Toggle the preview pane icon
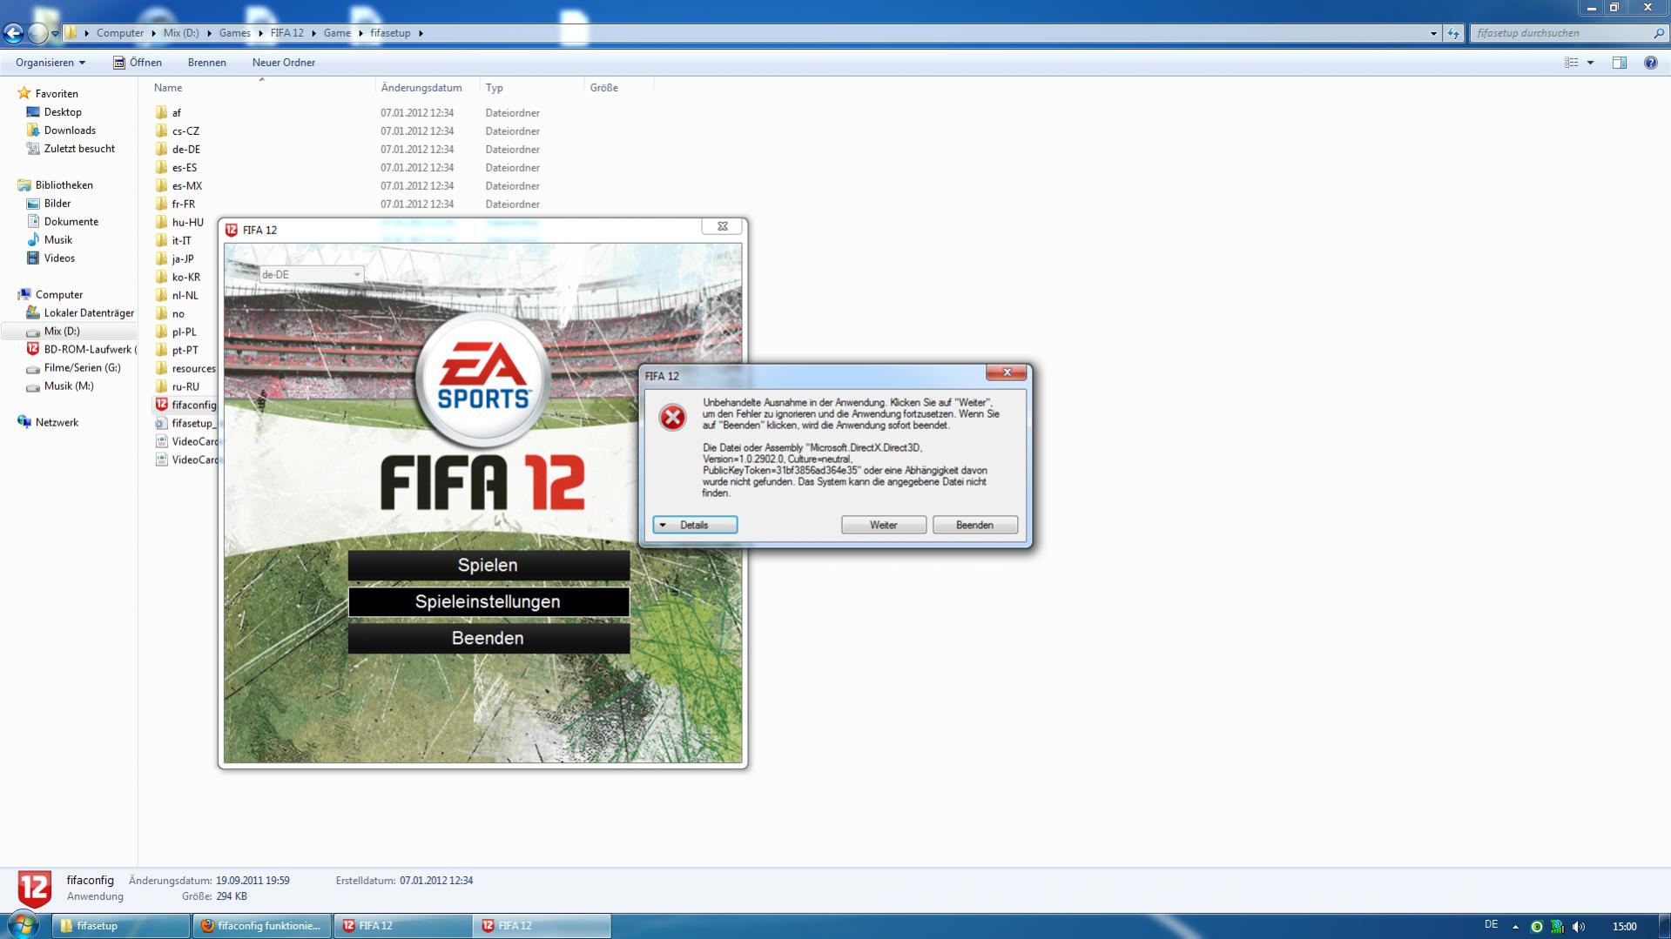Image resolution: width=1671 pixels, height=939 pixels. pos(1620,63)
